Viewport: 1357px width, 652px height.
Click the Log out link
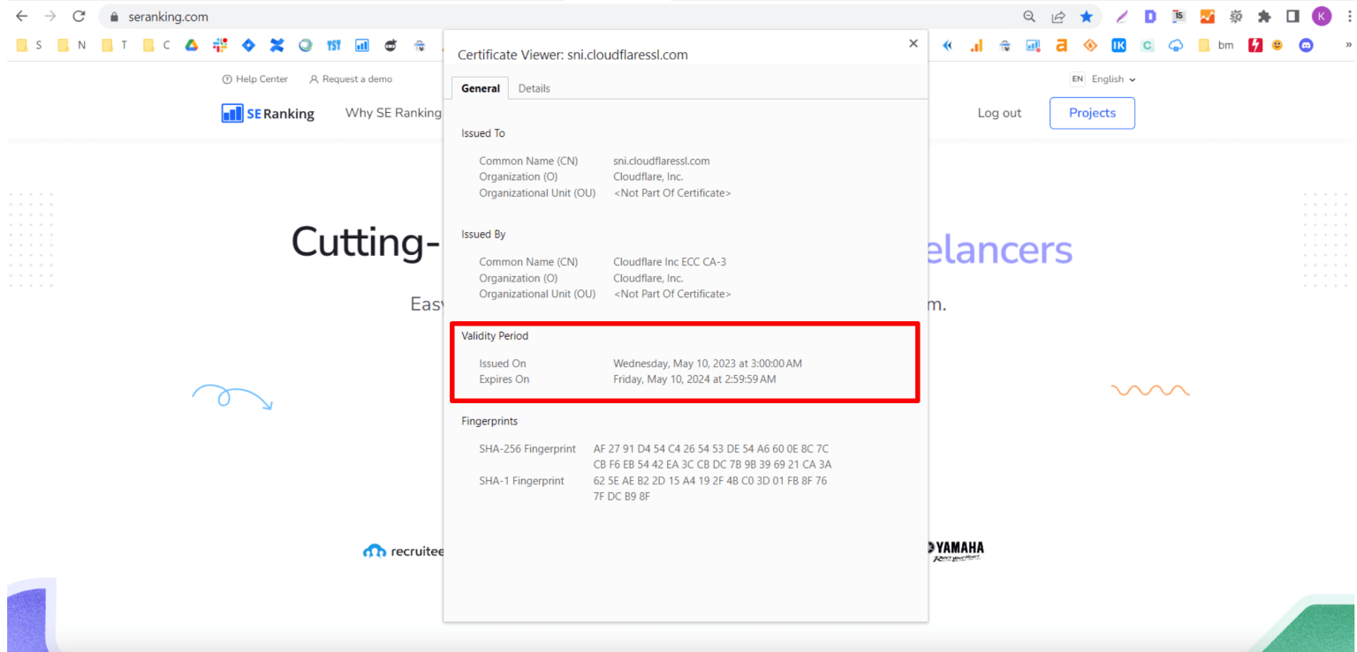999,113
